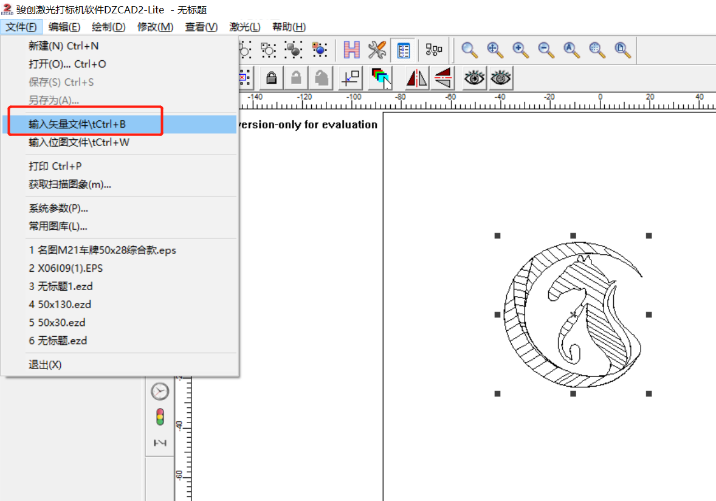
Task: Click the magnifier icon with page symbol
Action: 623,50
